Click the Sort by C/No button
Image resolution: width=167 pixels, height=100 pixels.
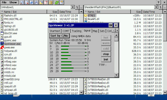59,36
